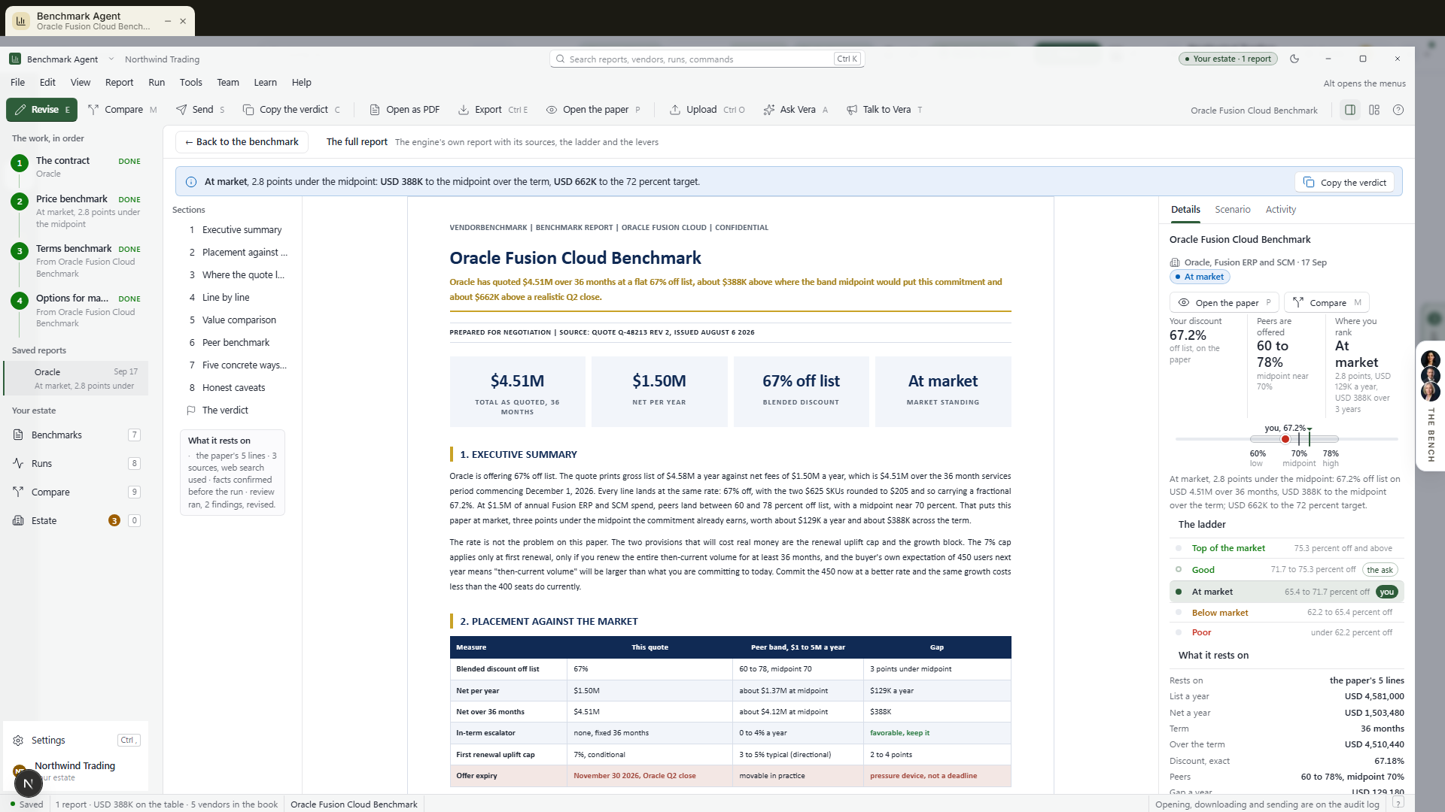Open the File menu
Viewport: 1445px width, 812px height.
point(18,83)
